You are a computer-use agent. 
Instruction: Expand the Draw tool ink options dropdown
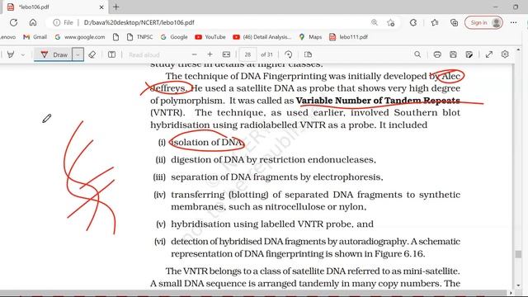[x=78, y=54]
